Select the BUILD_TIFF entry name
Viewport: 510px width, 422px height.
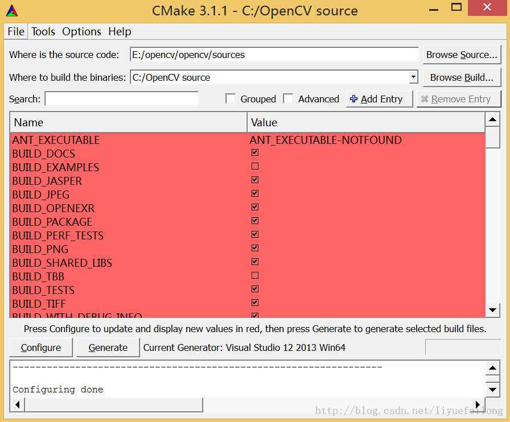pos(39,304)
